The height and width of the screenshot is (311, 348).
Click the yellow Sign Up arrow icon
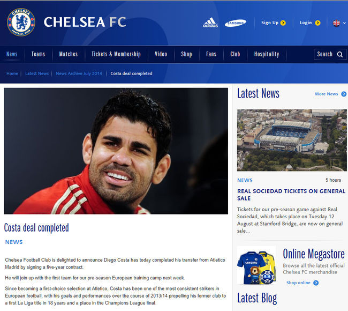pos(283,23)
